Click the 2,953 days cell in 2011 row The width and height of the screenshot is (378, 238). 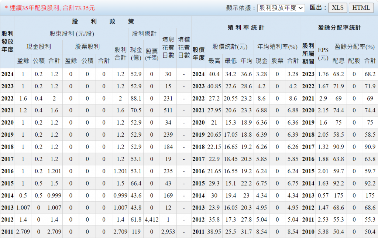click(x=168, y=232)
